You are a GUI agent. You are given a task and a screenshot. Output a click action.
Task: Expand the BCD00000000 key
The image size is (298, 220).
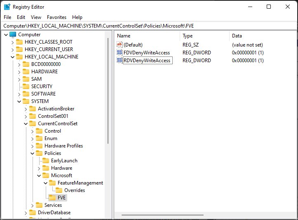[x=19, y=64]
